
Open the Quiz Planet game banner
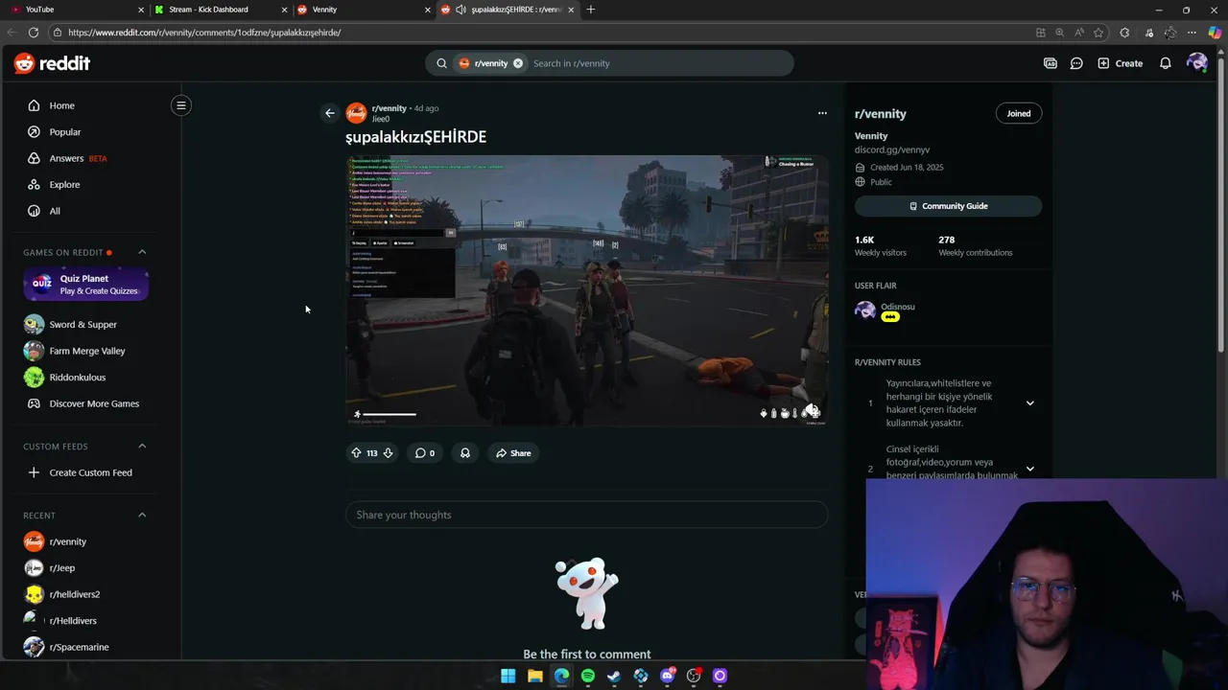[x=86, y=285]
